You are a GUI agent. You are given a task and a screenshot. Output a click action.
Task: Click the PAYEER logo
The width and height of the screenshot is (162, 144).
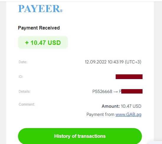40,9
